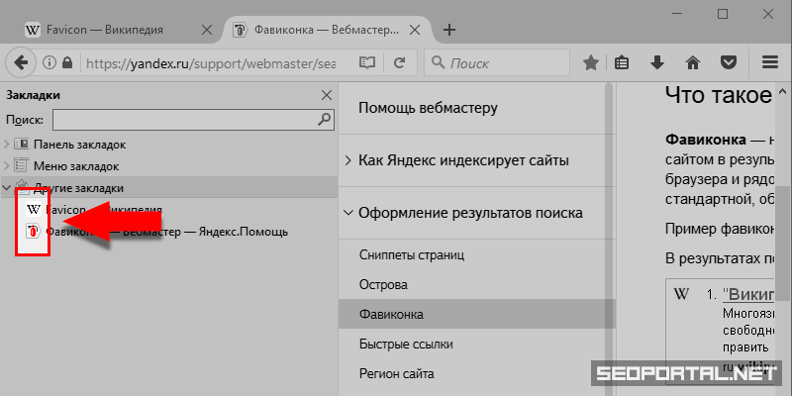This screenshot has width=792, height=396.
Task: Show site information icon in address bar
Action: (49, 63)
